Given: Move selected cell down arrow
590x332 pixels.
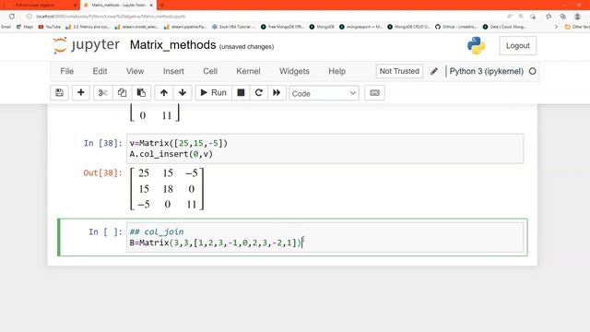Looking at the screenshot, I should pyautogui.click(x=183, y=92).
